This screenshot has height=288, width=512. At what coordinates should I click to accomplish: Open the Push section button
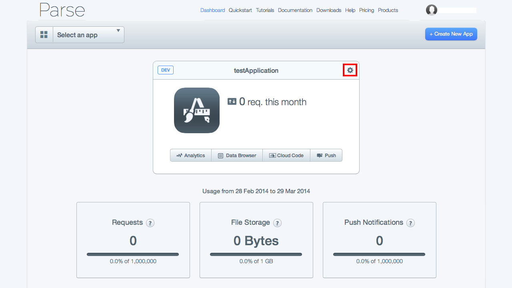(x=326, y=155)
